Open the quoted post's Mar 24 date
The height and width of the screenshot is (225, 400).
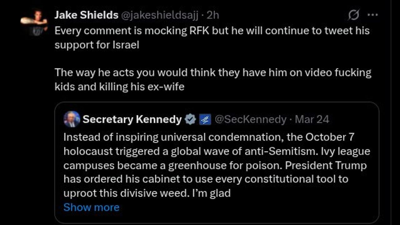(x=312, y=119)
